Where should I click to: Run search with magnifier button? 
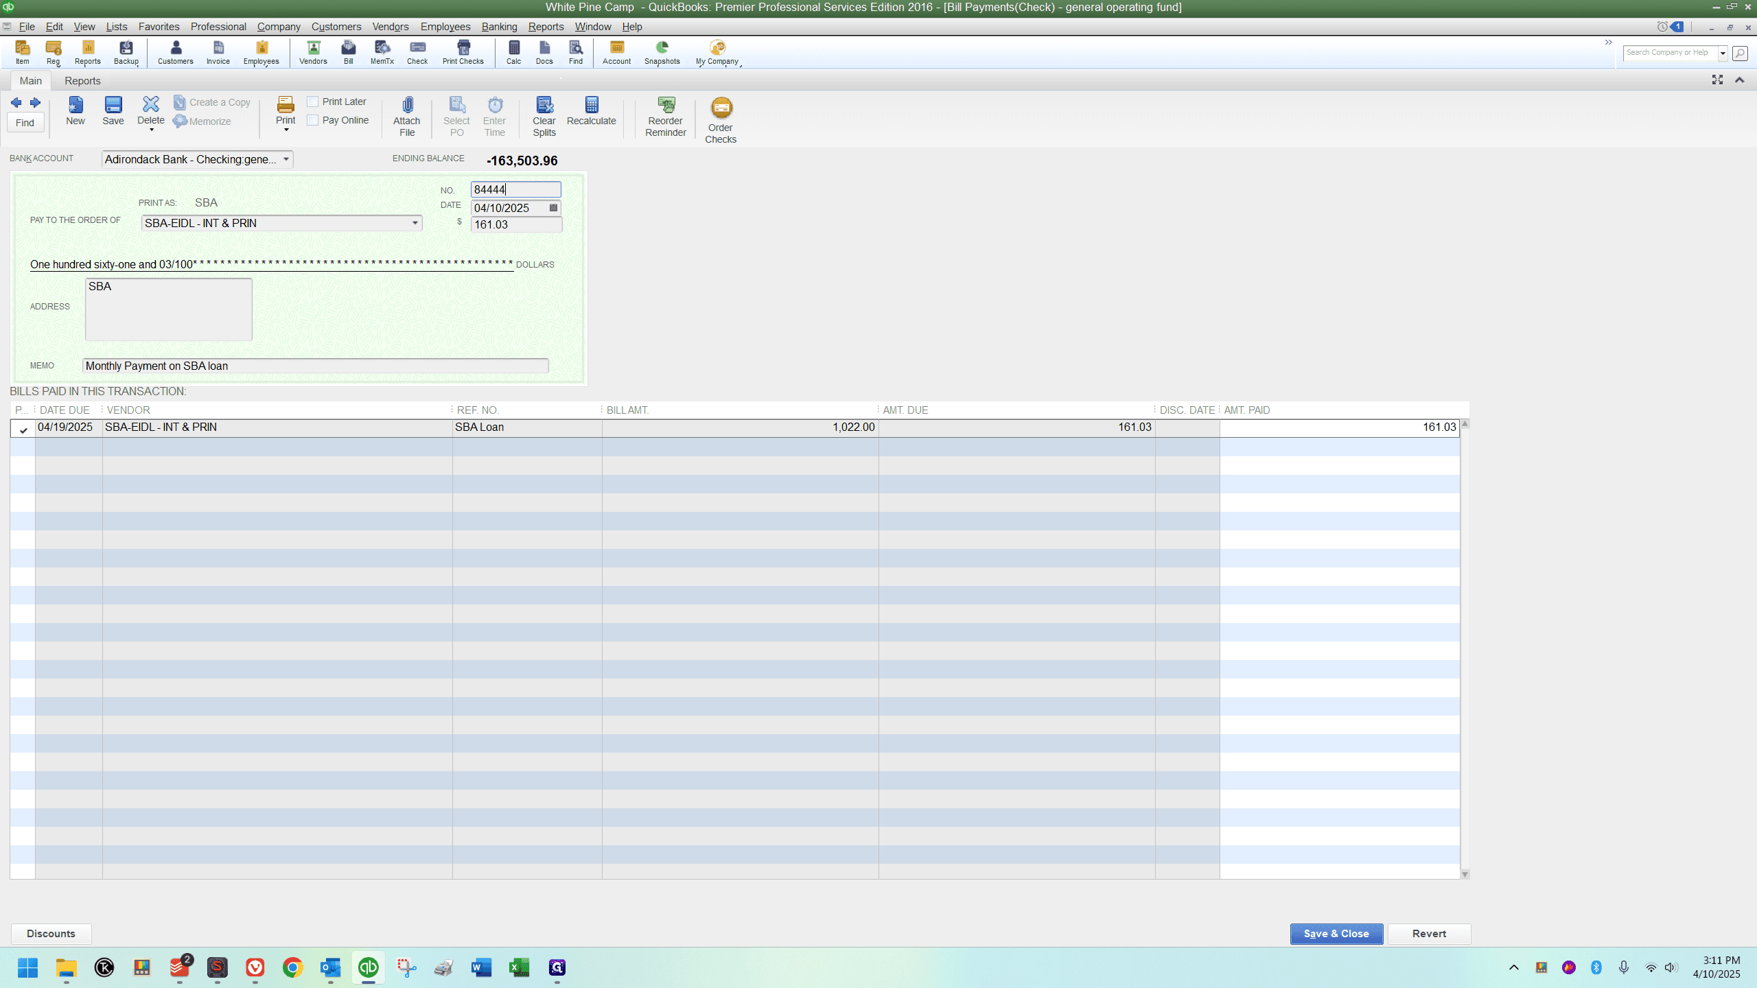click(1740, 53)
